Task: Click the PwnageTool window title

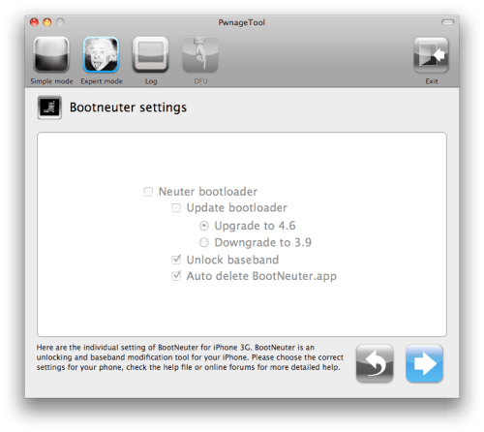Action: (242, 22)
